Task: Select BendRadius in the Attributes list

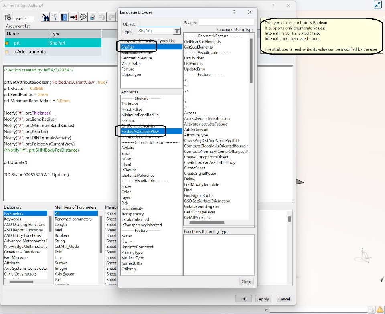Action: click(x=132, y=109)
